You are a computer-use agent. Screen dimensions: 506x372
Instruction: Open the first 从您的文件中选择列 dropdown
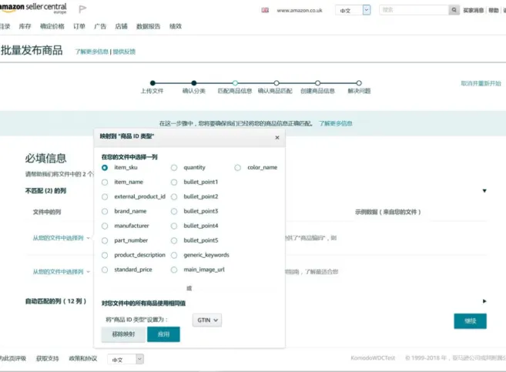coord(62,238)
